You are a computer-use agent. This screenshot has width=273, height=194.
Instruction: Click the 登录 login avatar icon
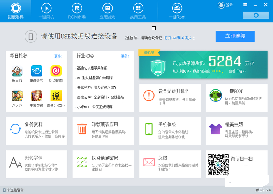point(221,5)
